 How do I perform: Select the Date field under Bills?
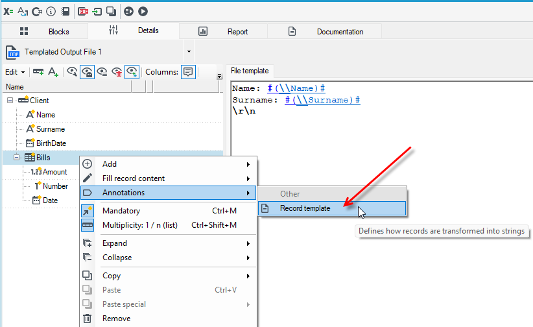[50, 200]
